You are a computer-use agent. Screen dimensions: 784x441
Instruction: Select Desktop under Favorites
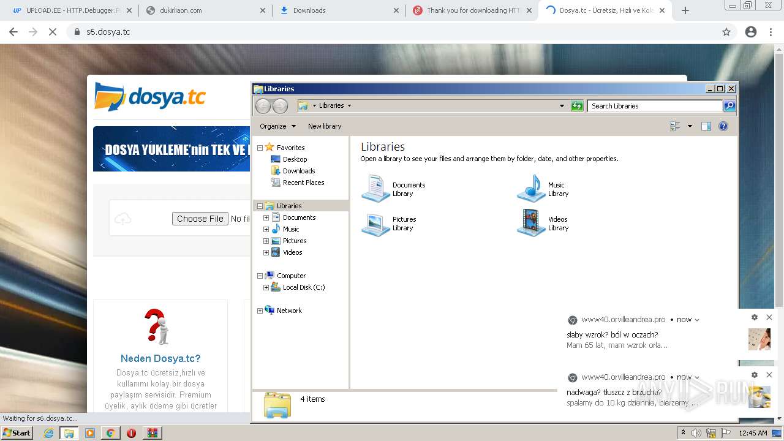coord(295,159)
